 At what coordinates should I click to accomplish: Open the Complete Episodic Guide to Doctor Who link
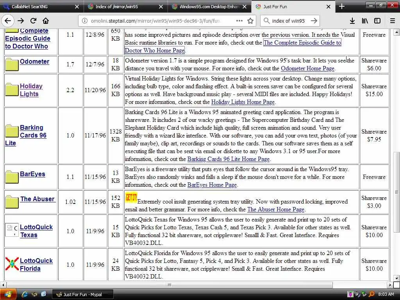coord(28,39)
